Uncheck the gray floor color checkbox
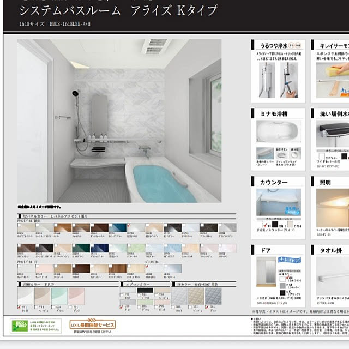The image size is (349, 349). point(207,307)
